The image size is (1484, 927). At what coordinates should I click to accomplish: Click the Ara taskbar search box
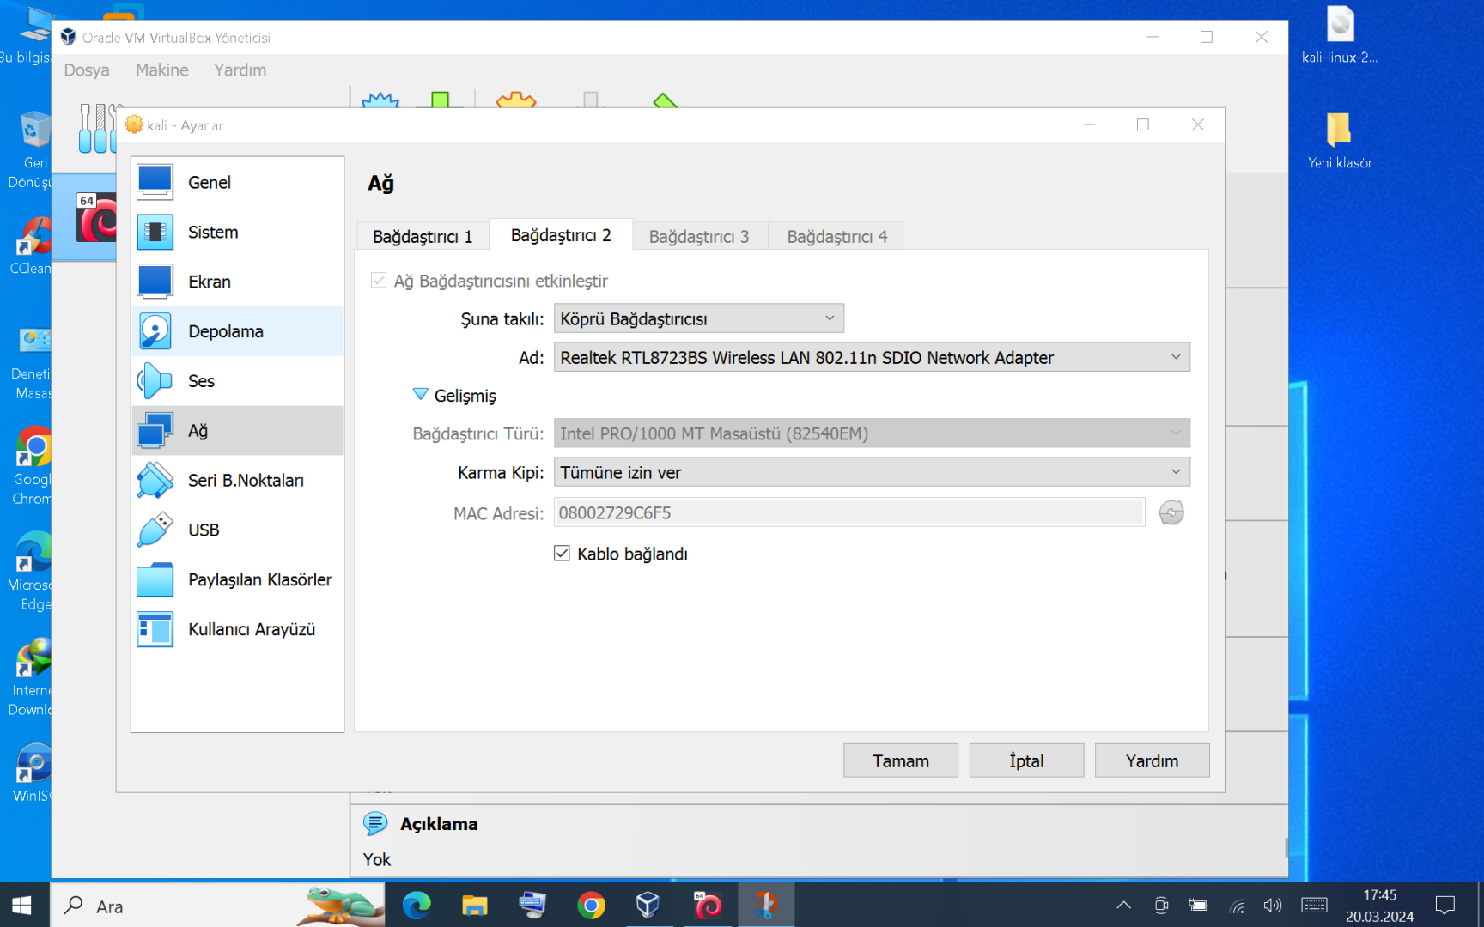pos(219,906)
